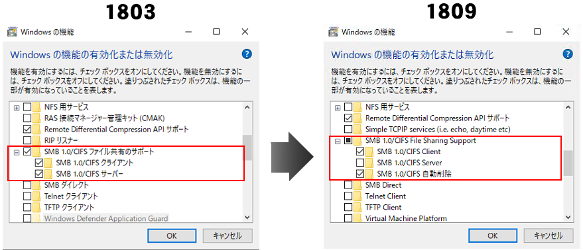Image resolution: width=583 pixels, height=250 pixels.
Task: Select SMB ダイレクト row label
Action: tap(66, 185)
